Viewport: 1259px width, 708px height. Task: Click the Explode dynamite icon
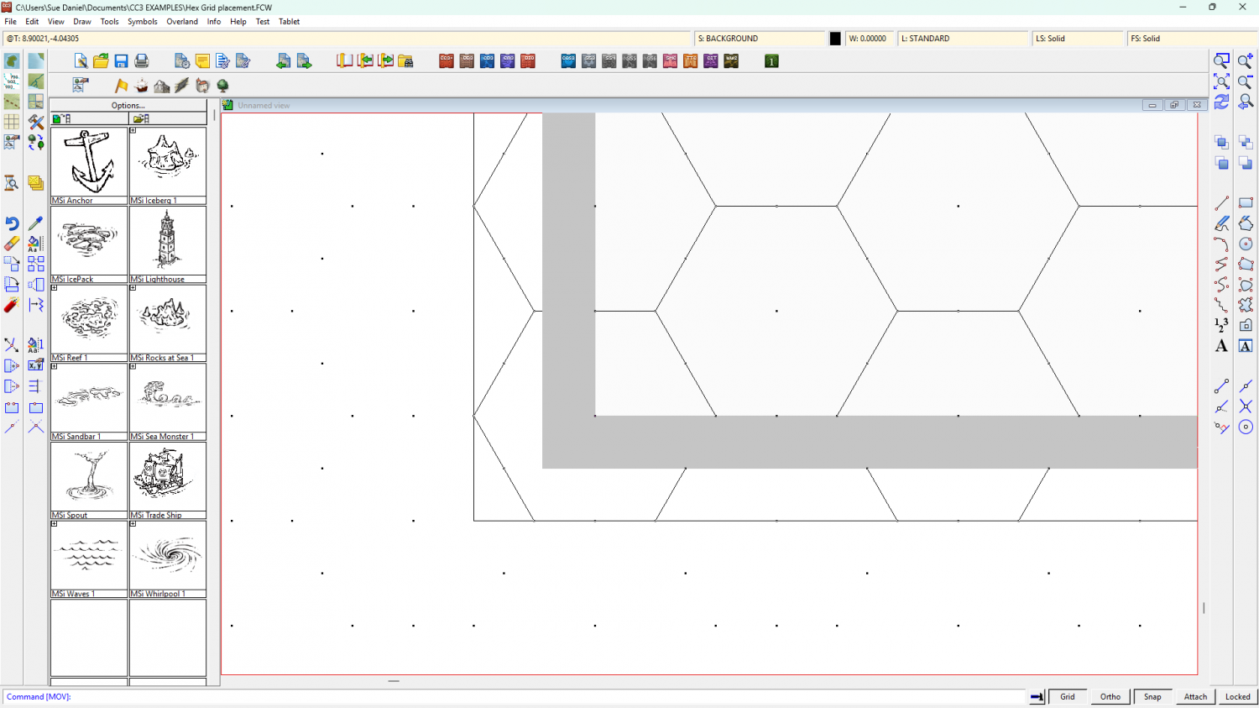pos(12,305)
